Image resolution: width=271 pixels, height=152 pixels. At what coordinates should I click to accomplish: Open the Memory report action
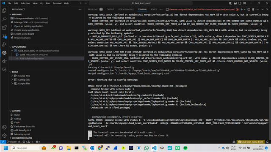(22, 134)
